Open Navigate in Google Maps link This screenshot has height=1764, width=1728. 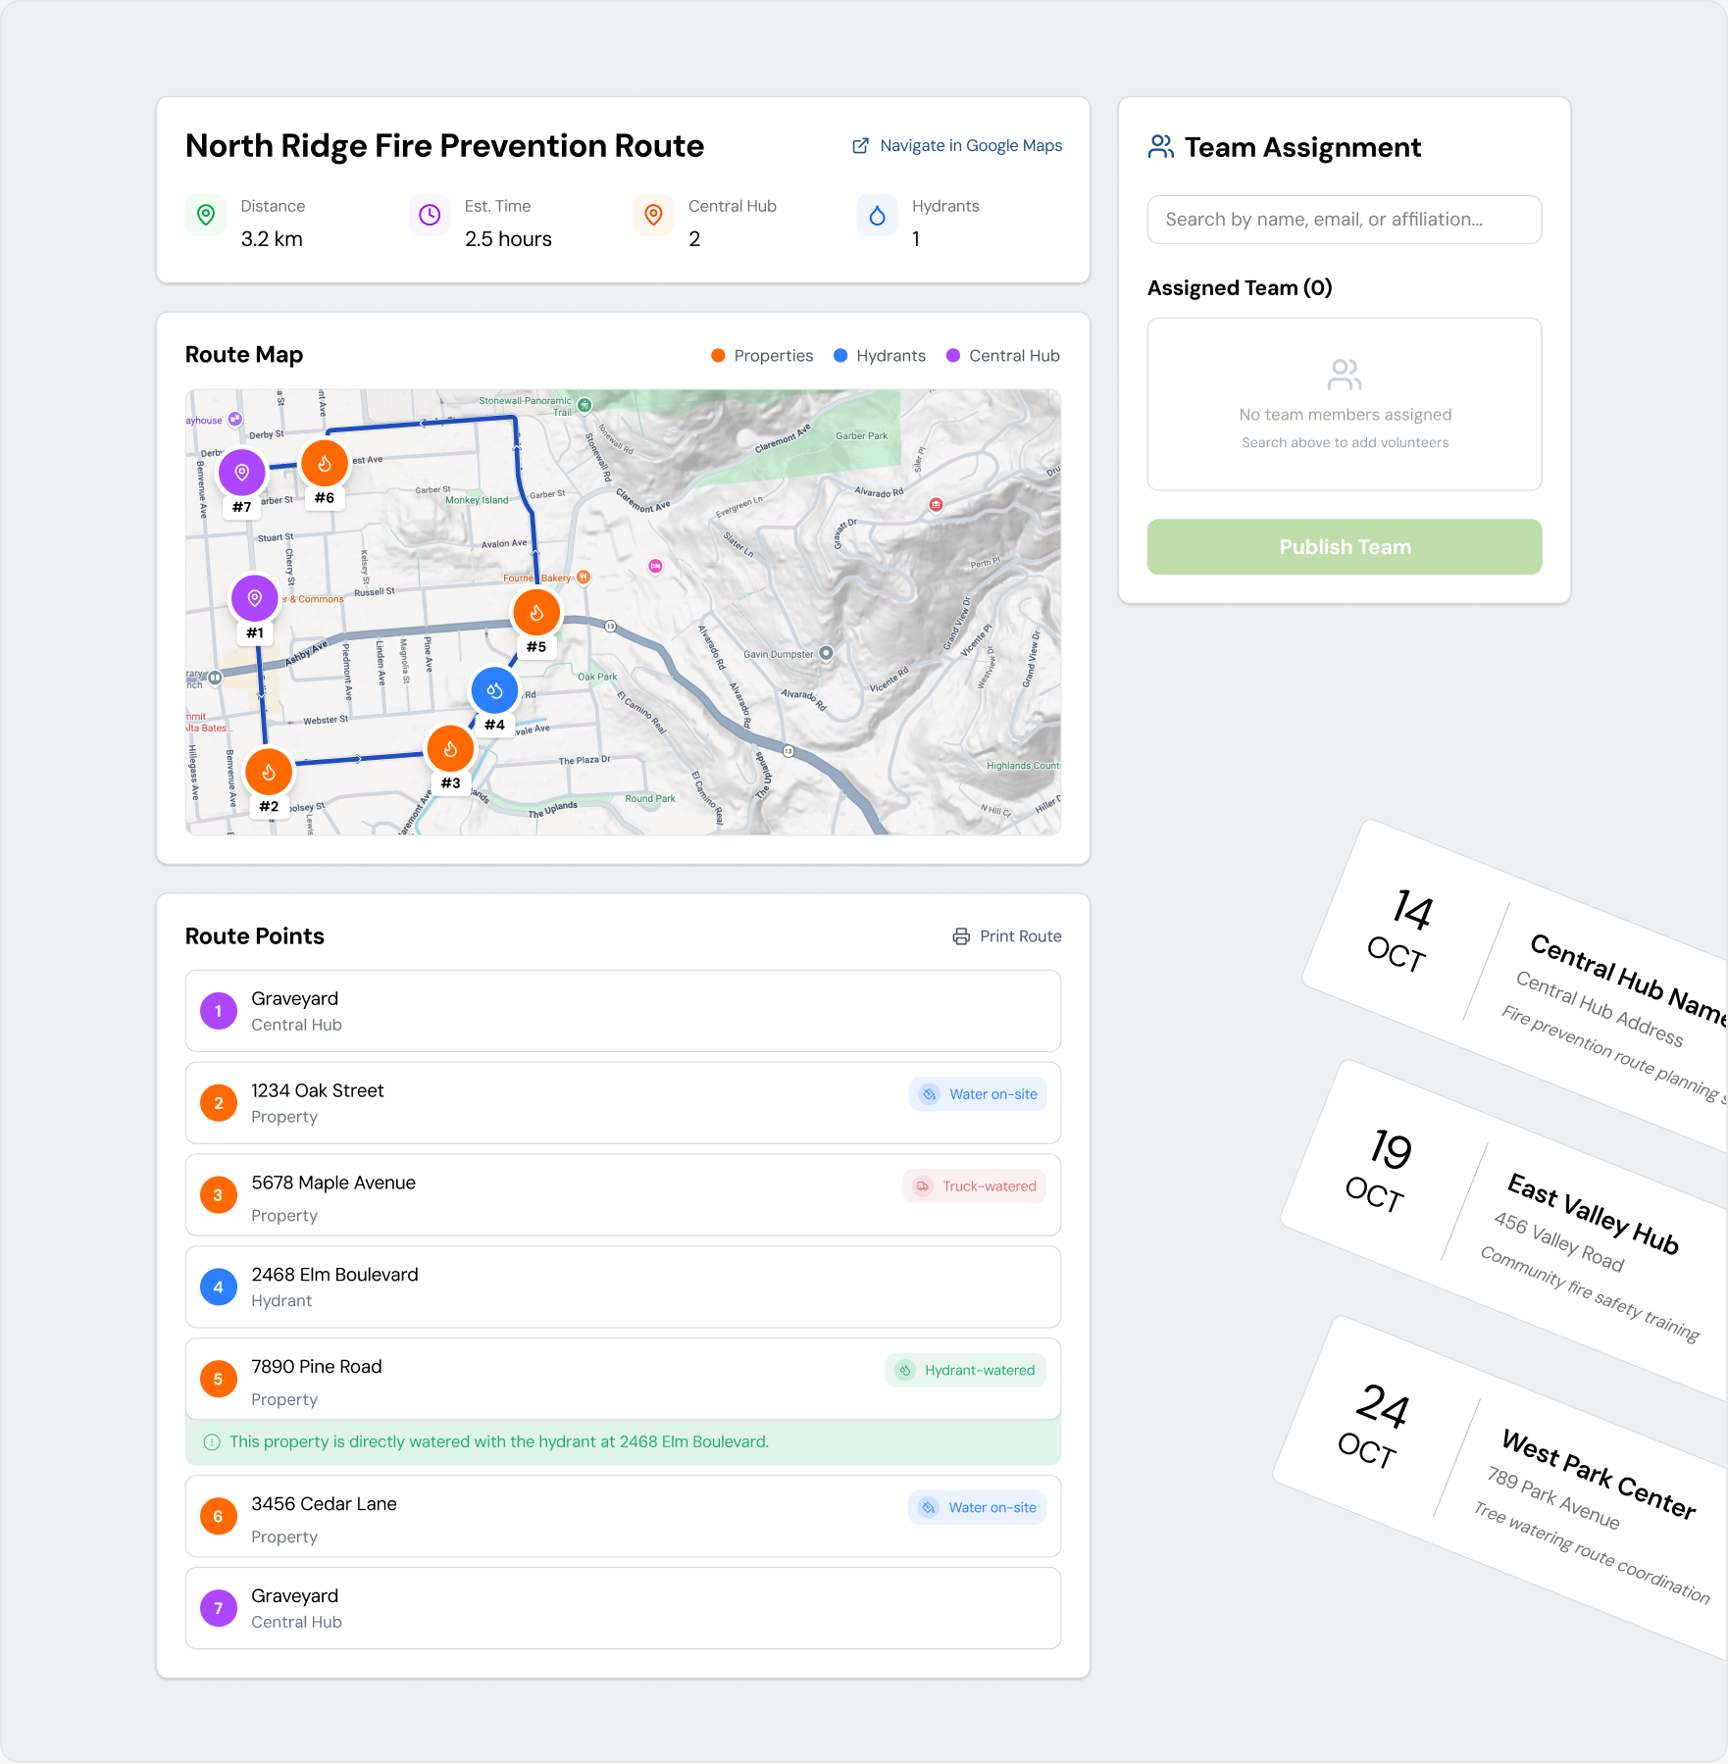point(957,146)
